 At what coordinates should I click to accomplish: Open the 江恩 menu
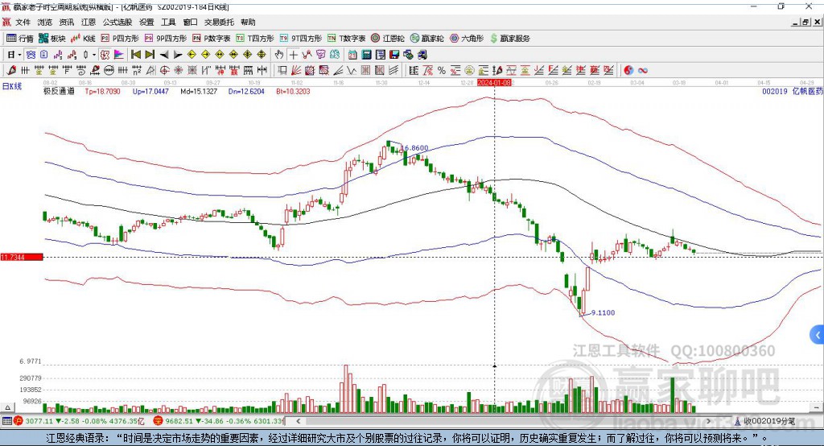coord(89,23)
